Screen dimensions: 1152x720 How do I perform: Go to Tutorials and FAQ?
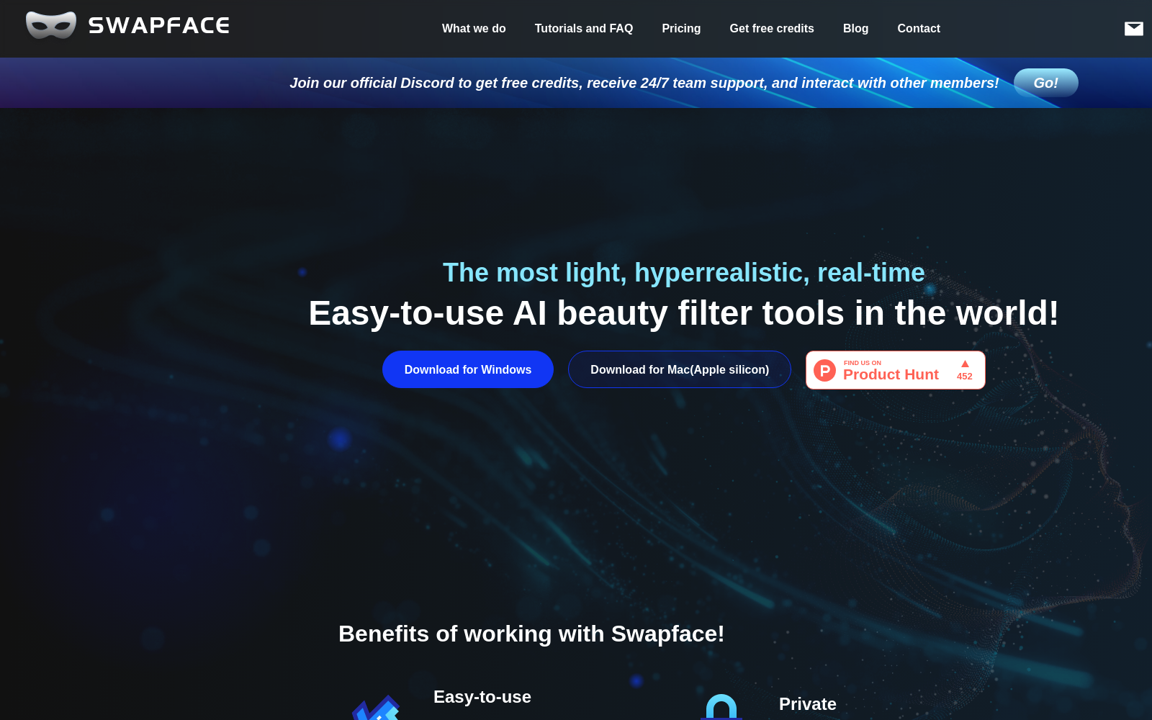584,29
